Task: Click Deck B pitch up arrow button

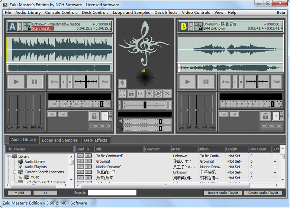Action: (x=241, y=82)
